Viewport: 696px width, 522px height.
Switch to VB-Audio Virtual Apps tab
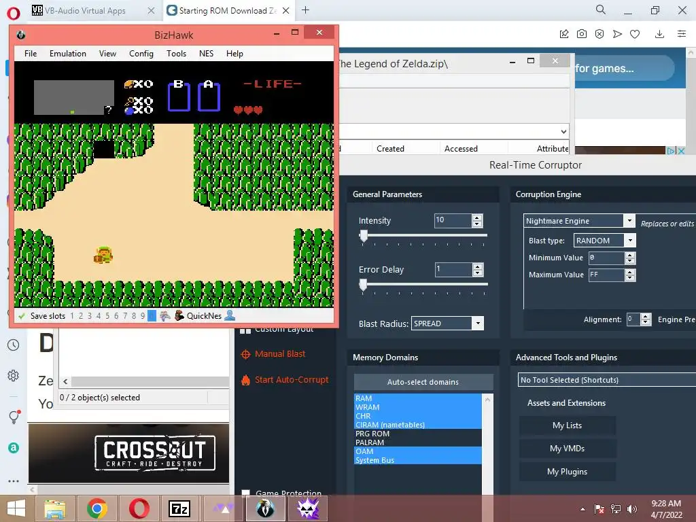tap(94, 10)
